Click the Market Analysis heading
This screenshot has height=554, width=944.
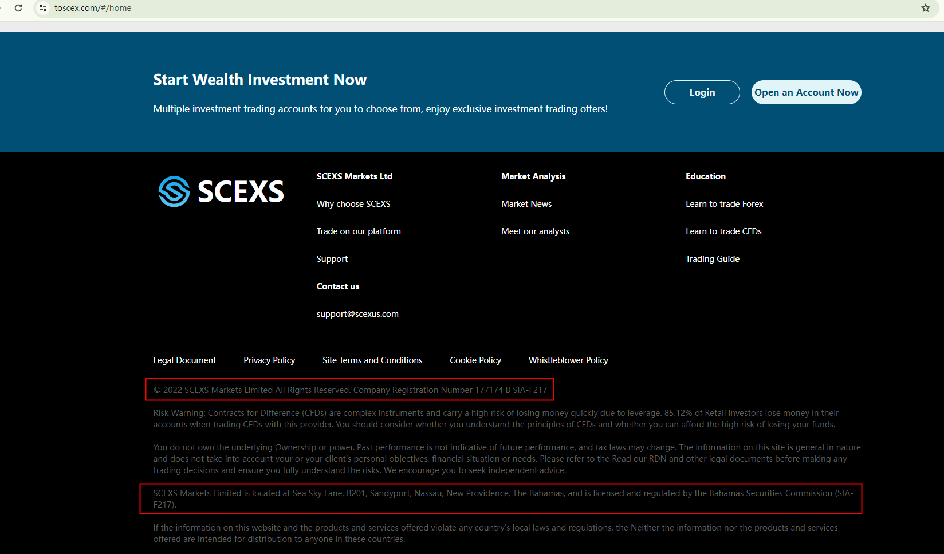[x=533, y=176]
